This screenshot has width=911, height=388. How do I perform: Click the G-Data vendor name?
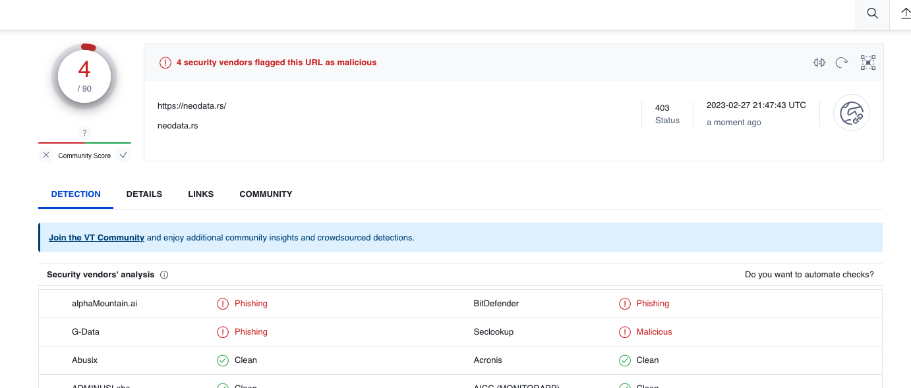coord(86,332)
